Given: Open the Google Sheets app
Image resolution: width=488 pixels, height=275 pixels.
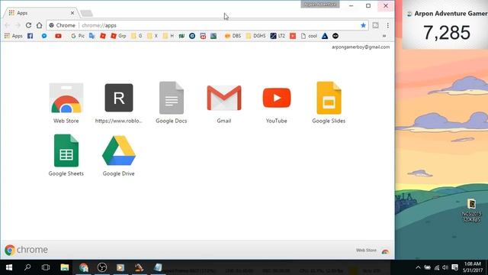Looking at the screenshot, I should (66, 155).
